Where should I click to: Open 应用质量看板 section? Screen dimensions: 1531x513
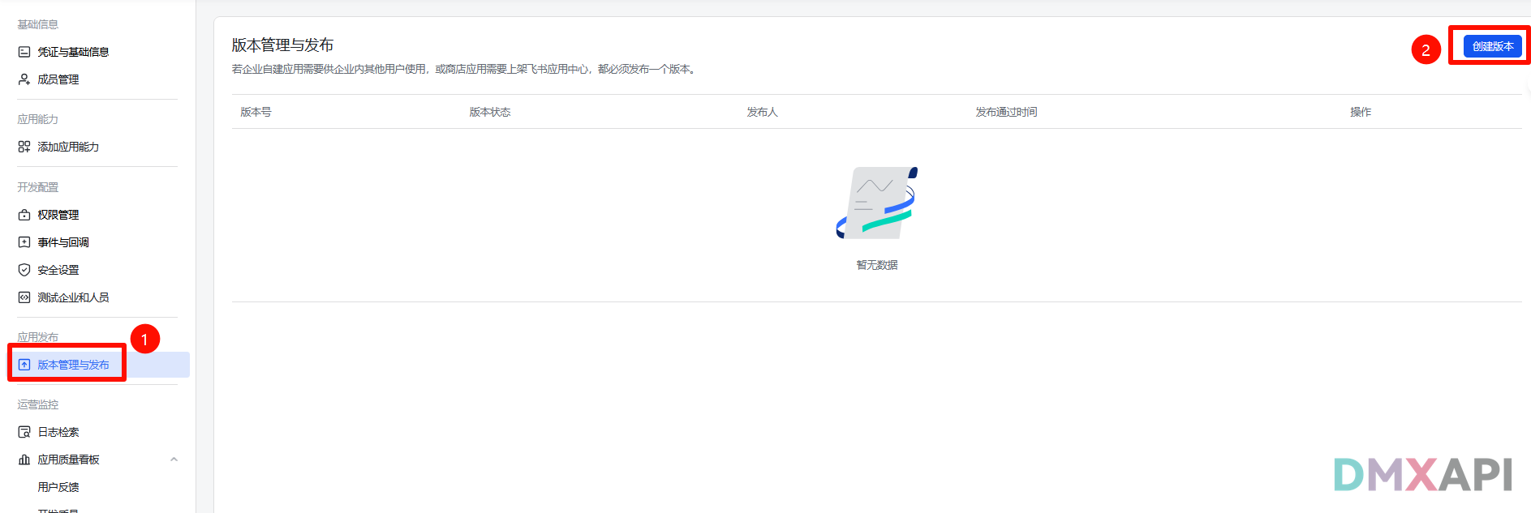click(x=68, y=460)
